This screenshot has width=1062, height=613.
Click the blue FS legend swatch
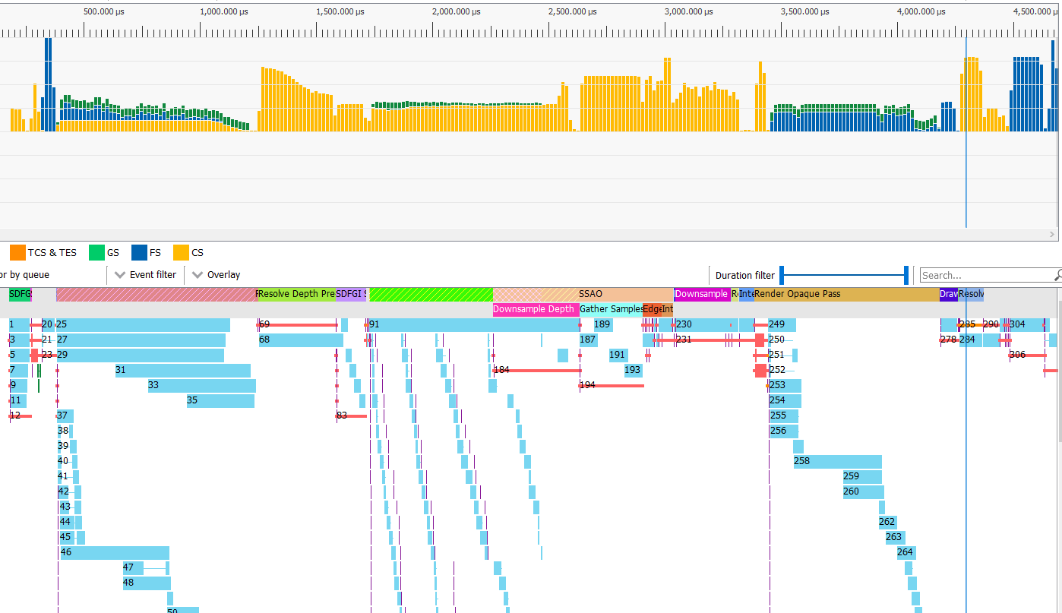click(x=139, y=252)
